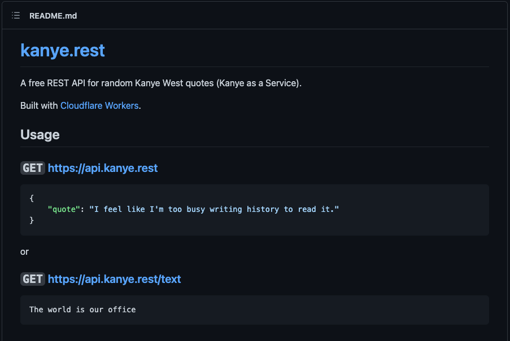Click the description about random Kanye West quotes

[161, 83]
